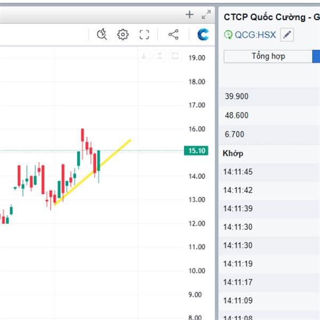Select the blue tab next to Tổng hợp

[x=316, y=57]
